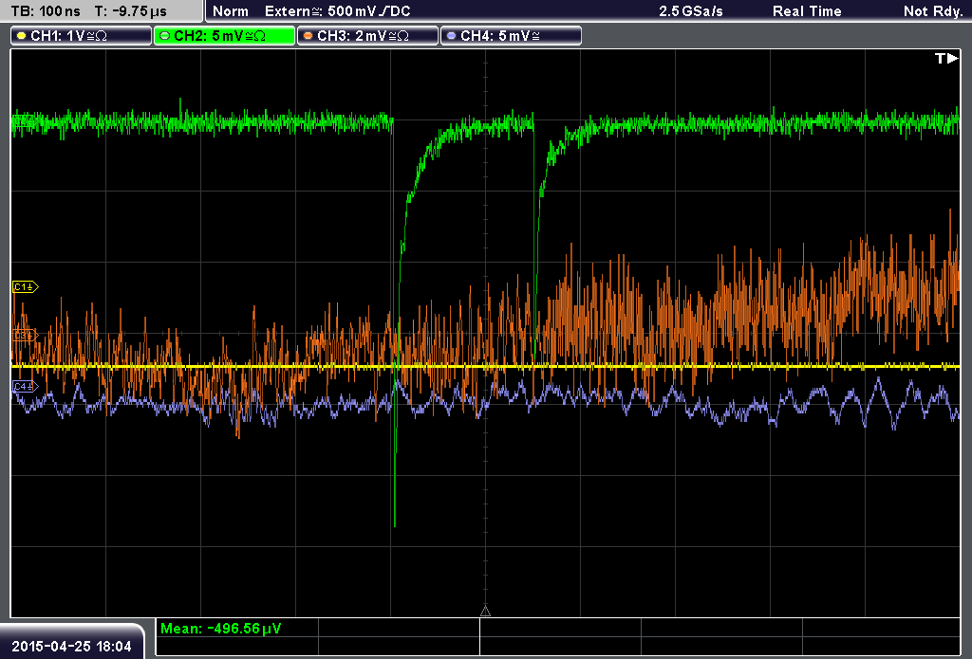The image size is (972, 659).
Task: Select the CH1: 1V channel tab
Action: (x=82, y=36)
